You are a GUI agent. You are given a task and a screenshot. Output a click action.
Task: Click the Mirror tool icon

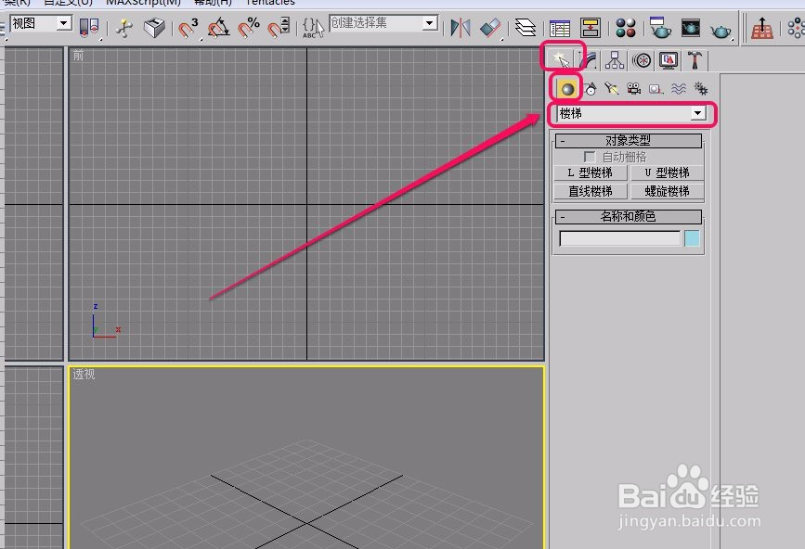pos(460,28)
